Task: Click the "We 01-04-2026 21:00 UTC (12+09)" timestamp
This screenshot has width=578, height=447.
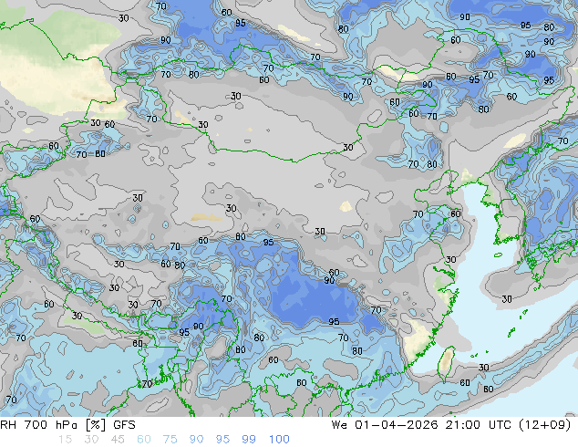Action: [451, 425]
